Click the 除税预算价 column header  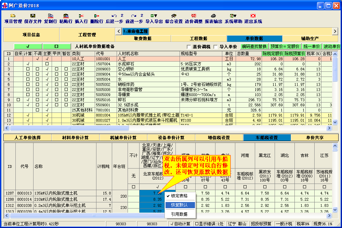click(x=295, y=54)
